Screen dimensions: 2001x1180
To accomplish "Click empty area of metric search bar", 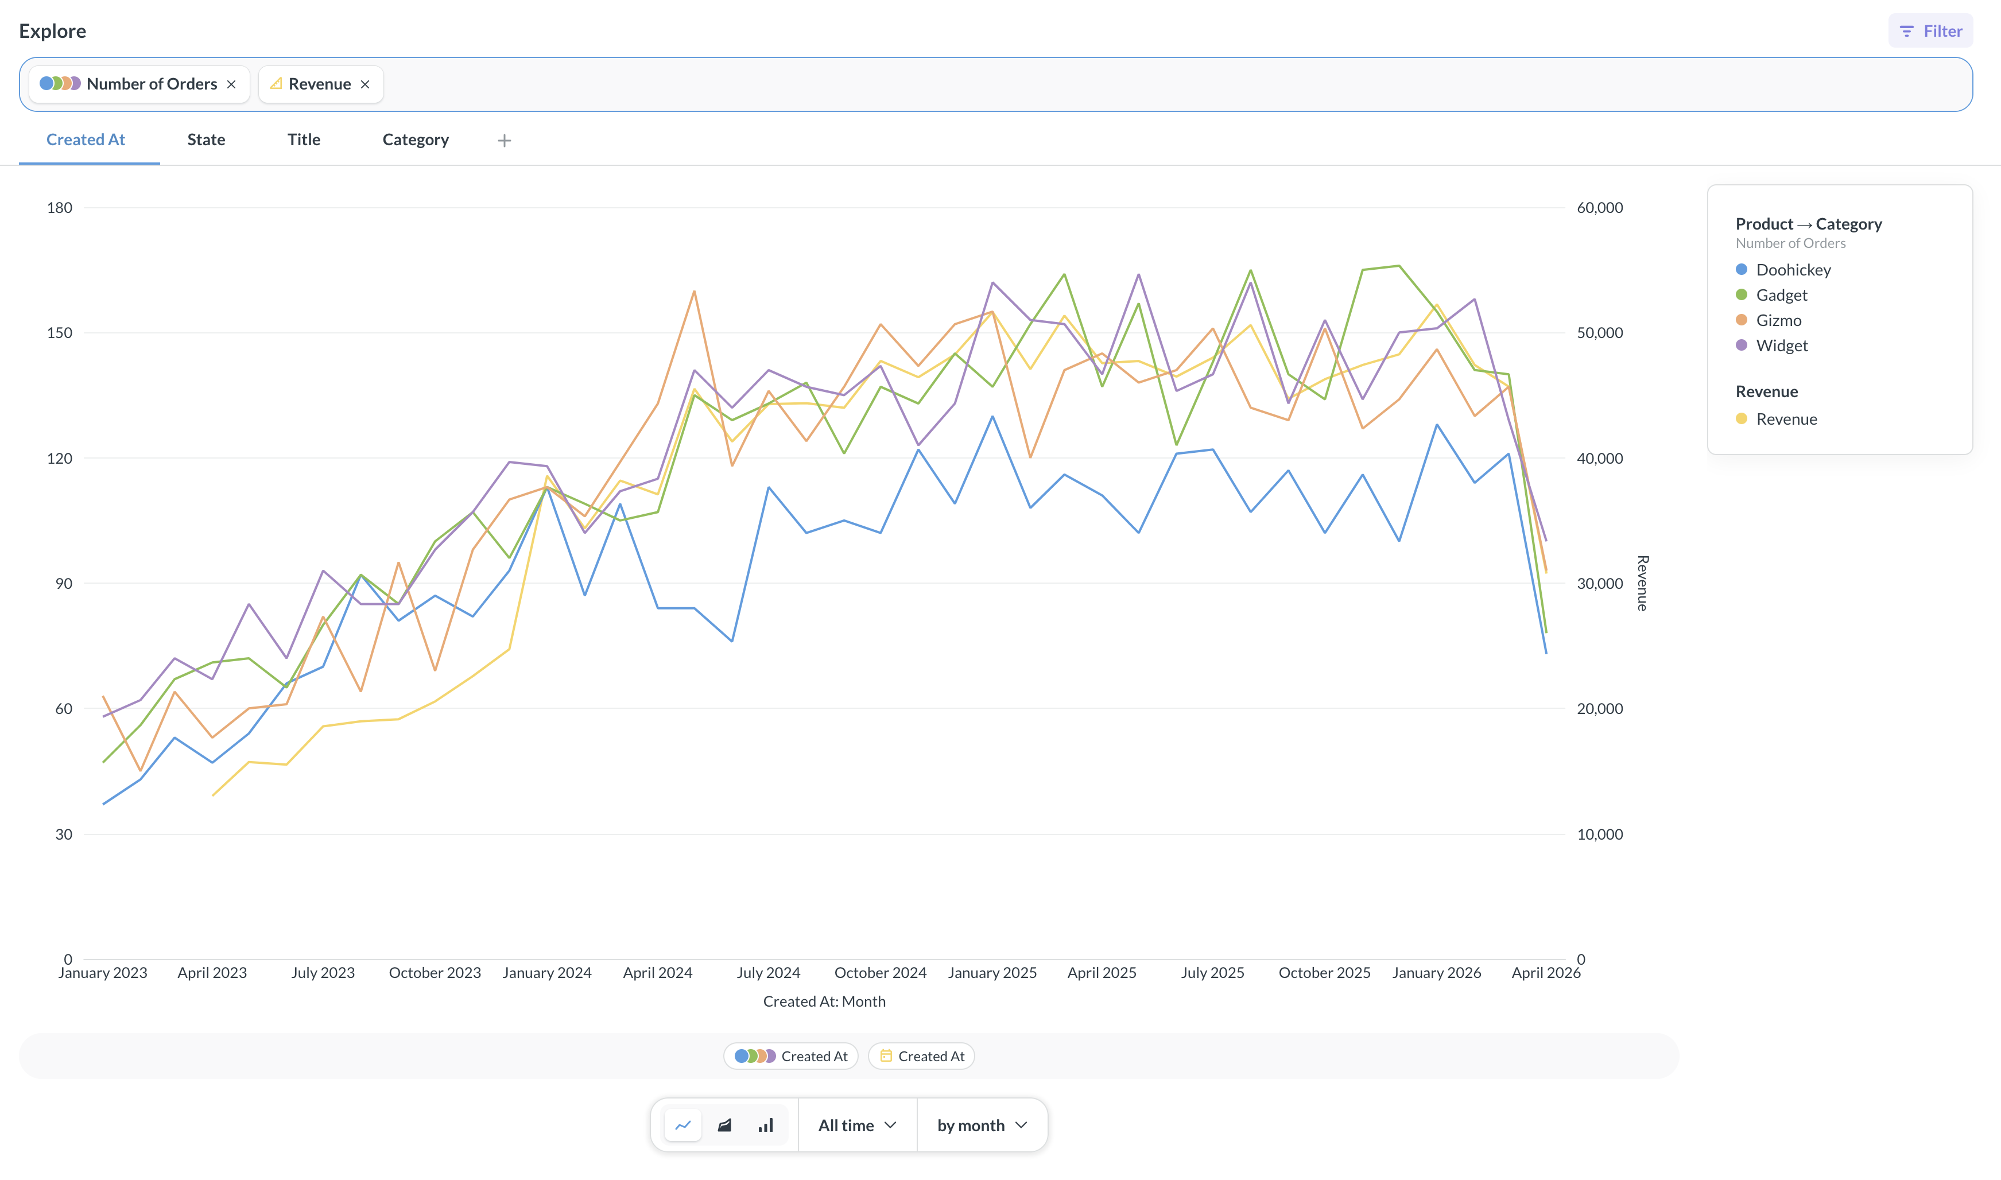I will (1113, 84).
